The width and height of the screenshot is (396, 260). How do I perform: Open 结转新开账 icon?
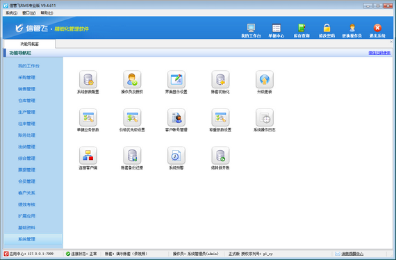(x=220, y=156)
